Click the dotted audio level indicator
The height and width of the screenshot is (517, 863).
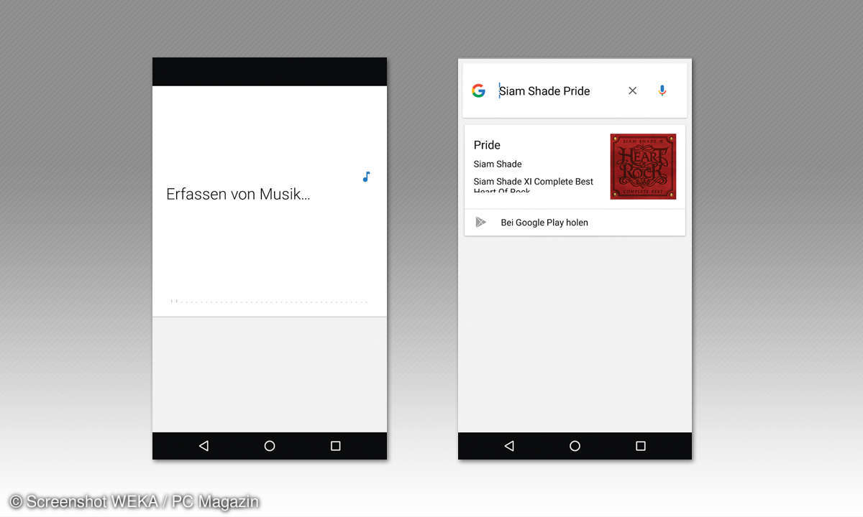pos(269,302)
